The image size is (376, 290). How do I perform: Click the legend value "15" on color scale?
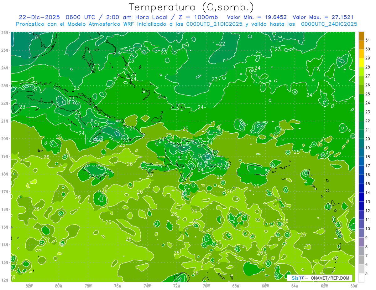[368, 184]
